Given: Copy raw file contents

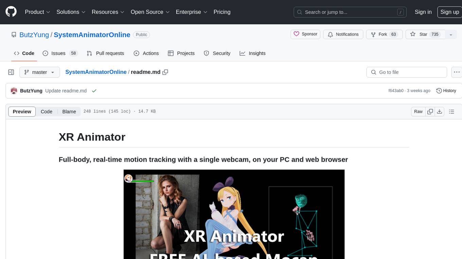Looking at the screenshot, I should coord(430,112).
